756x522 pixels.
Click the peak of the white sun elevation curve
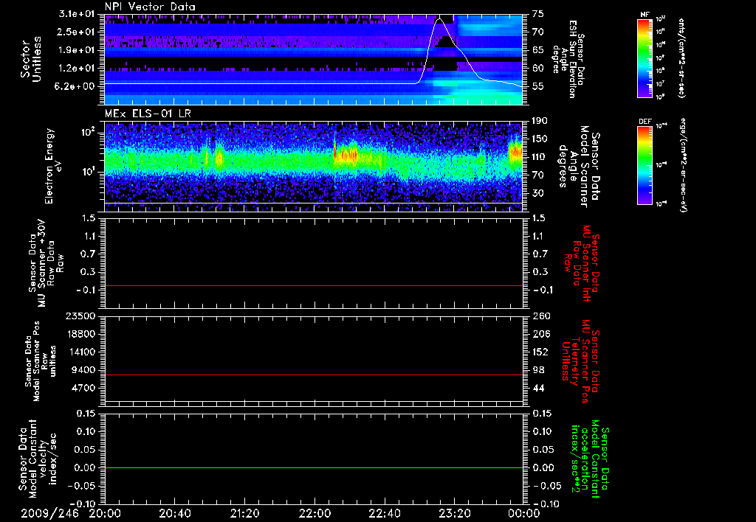pos(439,19)
